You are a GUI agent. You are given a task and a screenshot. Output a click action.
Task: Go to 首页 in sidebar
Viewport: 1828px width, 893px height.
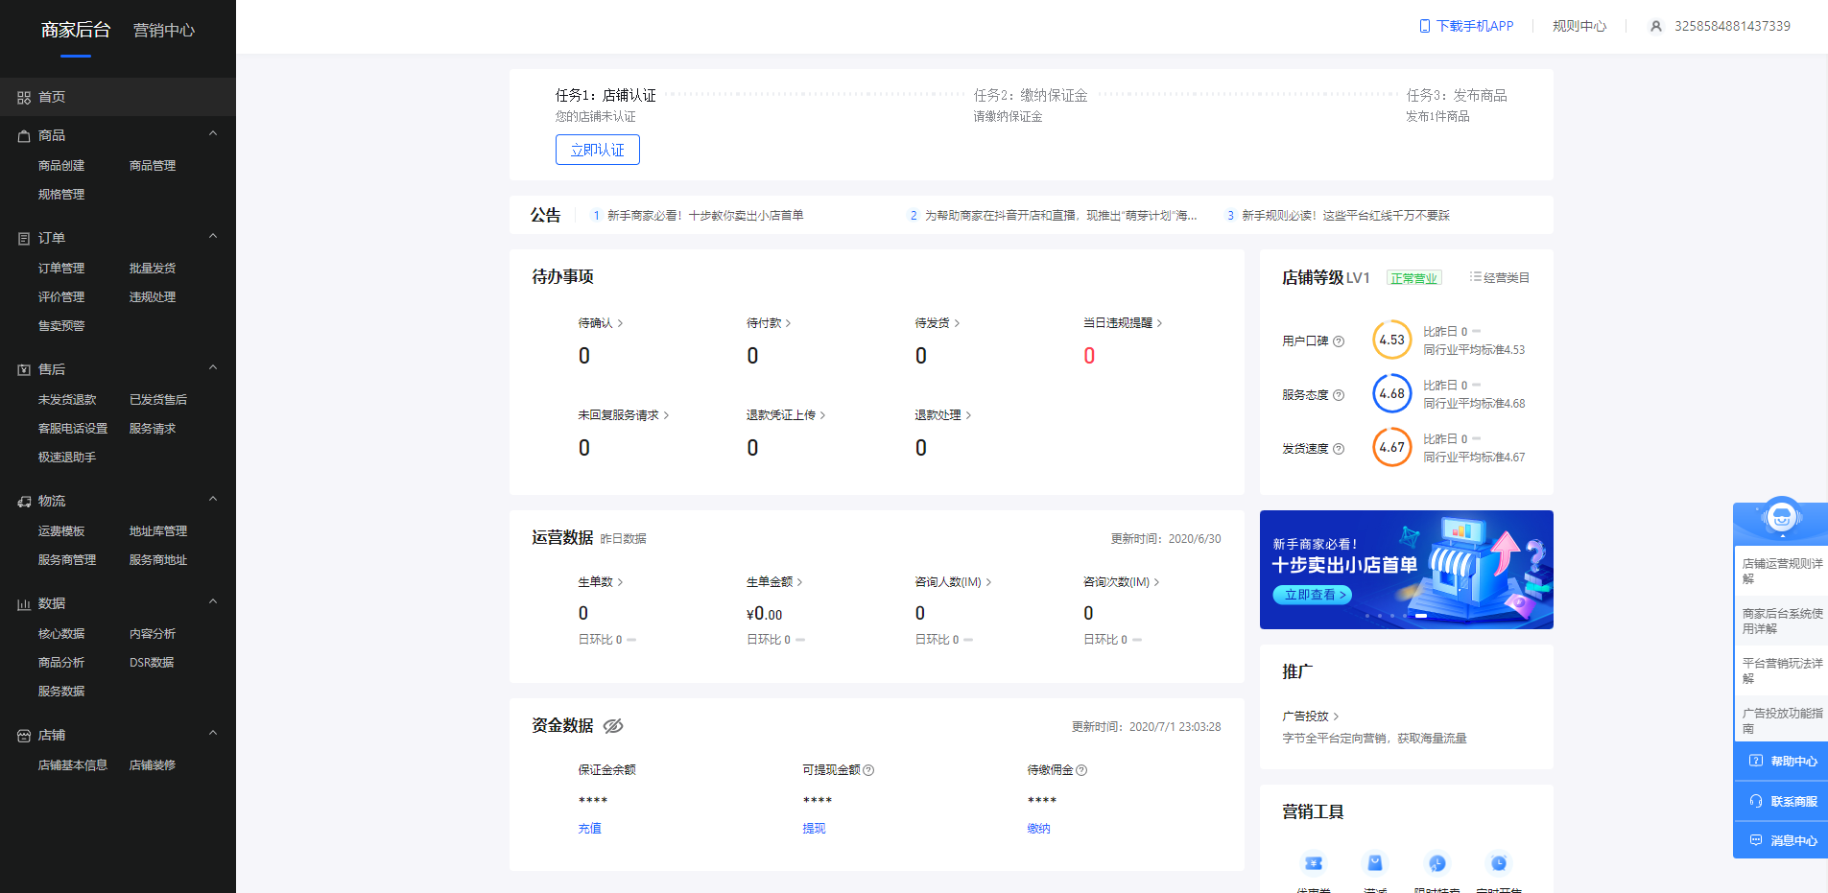(118, 97)
